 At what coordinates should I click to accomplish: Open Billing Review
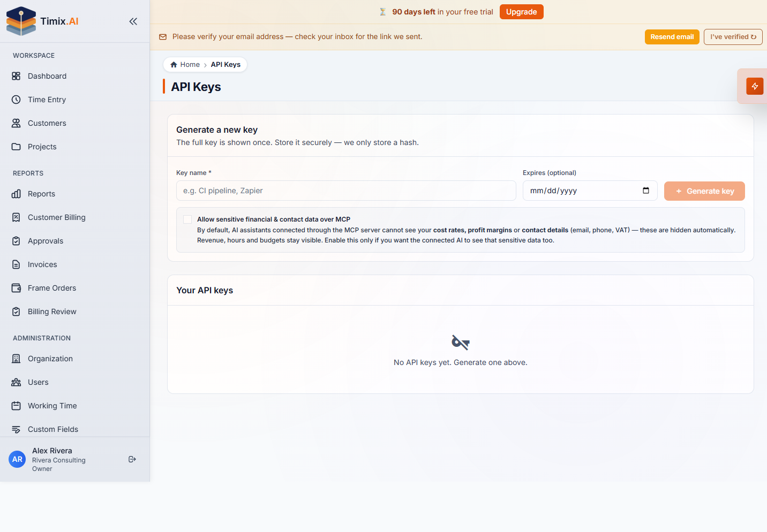(x=75, y=311)
